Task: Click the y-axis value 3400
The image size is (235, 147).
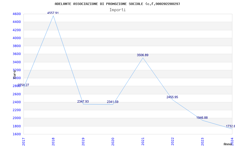Action: 17,62
